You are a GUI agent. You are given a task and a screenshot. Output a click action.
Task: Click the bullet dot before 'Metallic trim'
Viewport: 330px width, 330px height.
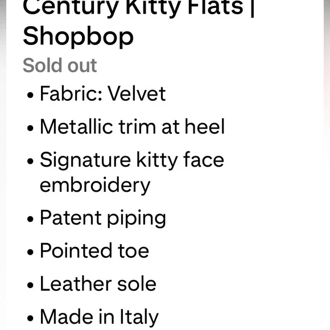[30, 128]
